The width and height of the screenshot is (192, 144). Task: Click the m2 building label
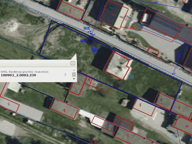114,15
